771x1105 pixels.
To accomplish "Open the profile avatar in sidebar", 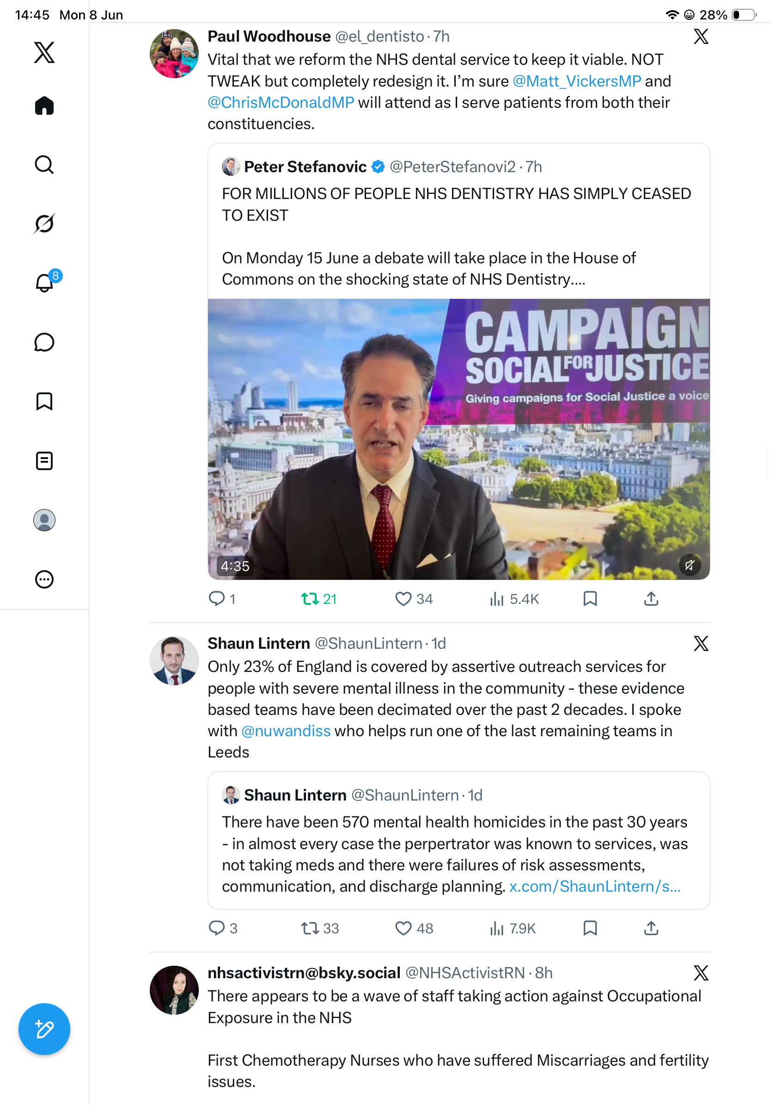I will point(44,520).
